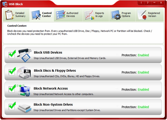This screenshot has height=120, width=167.
Task: Click the exclamation mark title bar button
Action: (x=141, y=3)
